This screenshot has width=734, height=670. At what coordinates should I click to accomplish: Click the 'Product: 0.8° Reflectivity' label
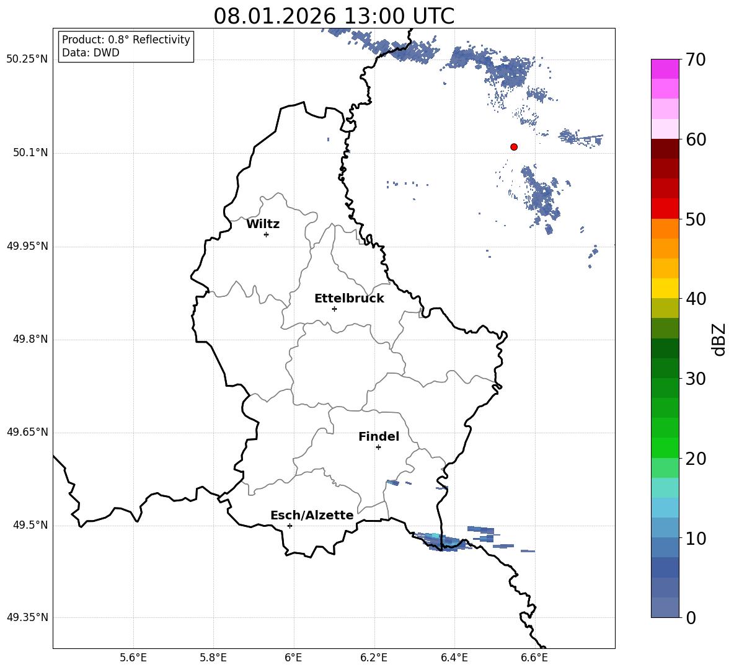pyautogui.click(x=126, y=40)
